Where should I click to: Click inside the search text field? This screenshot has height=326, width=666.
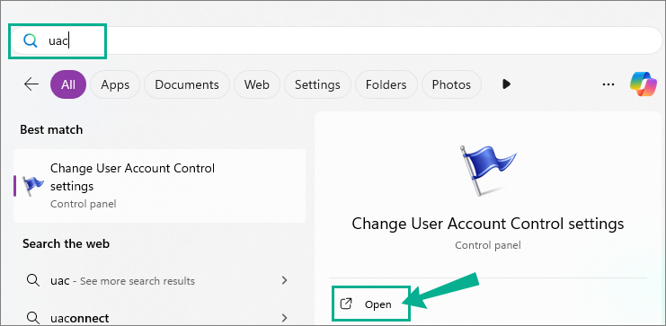tap(335, 40)
